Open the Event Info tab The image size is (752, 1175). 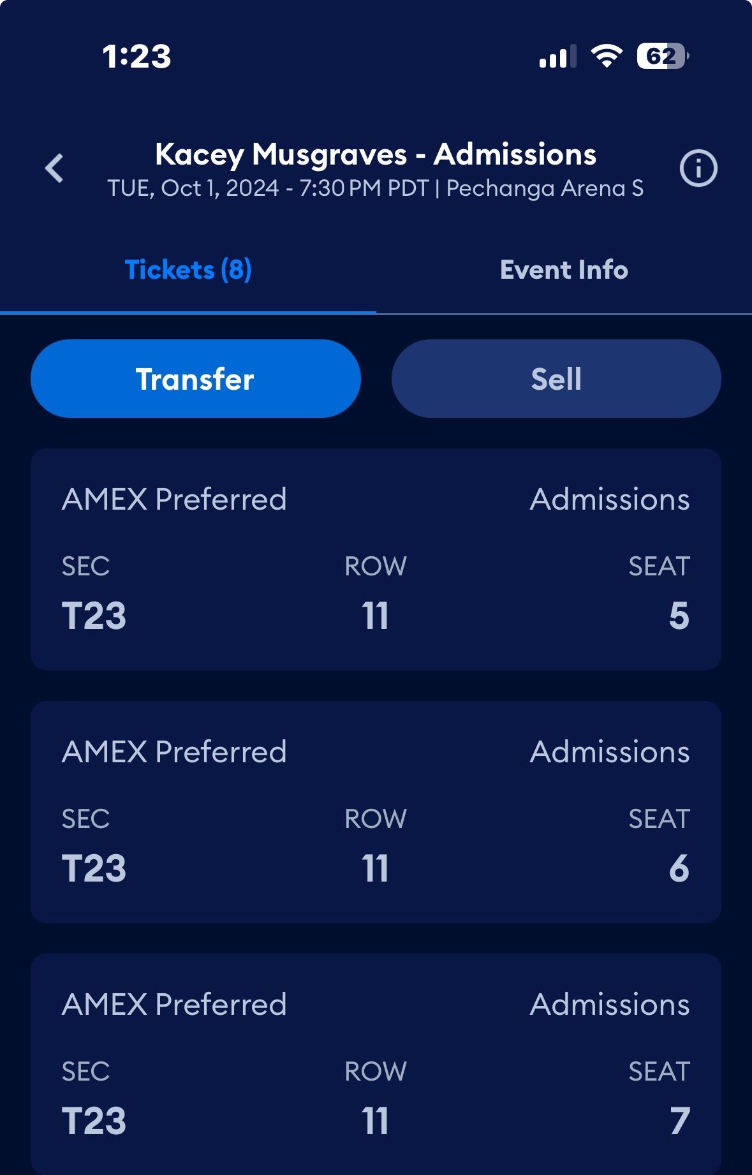click(x=564, y=270)
